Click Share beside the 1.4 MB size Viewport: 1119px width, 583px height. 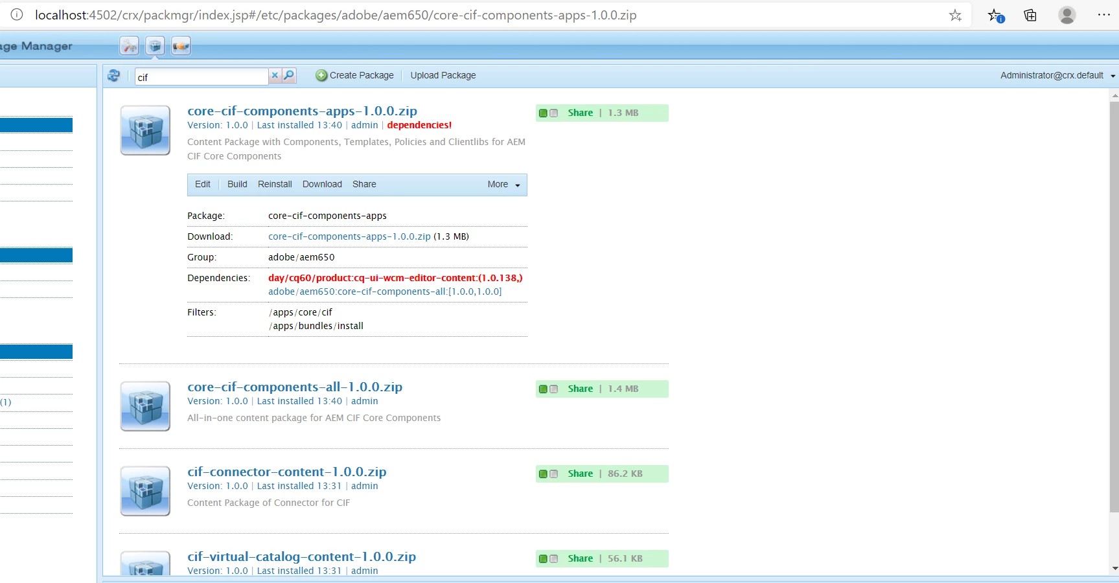click(580, 389)
